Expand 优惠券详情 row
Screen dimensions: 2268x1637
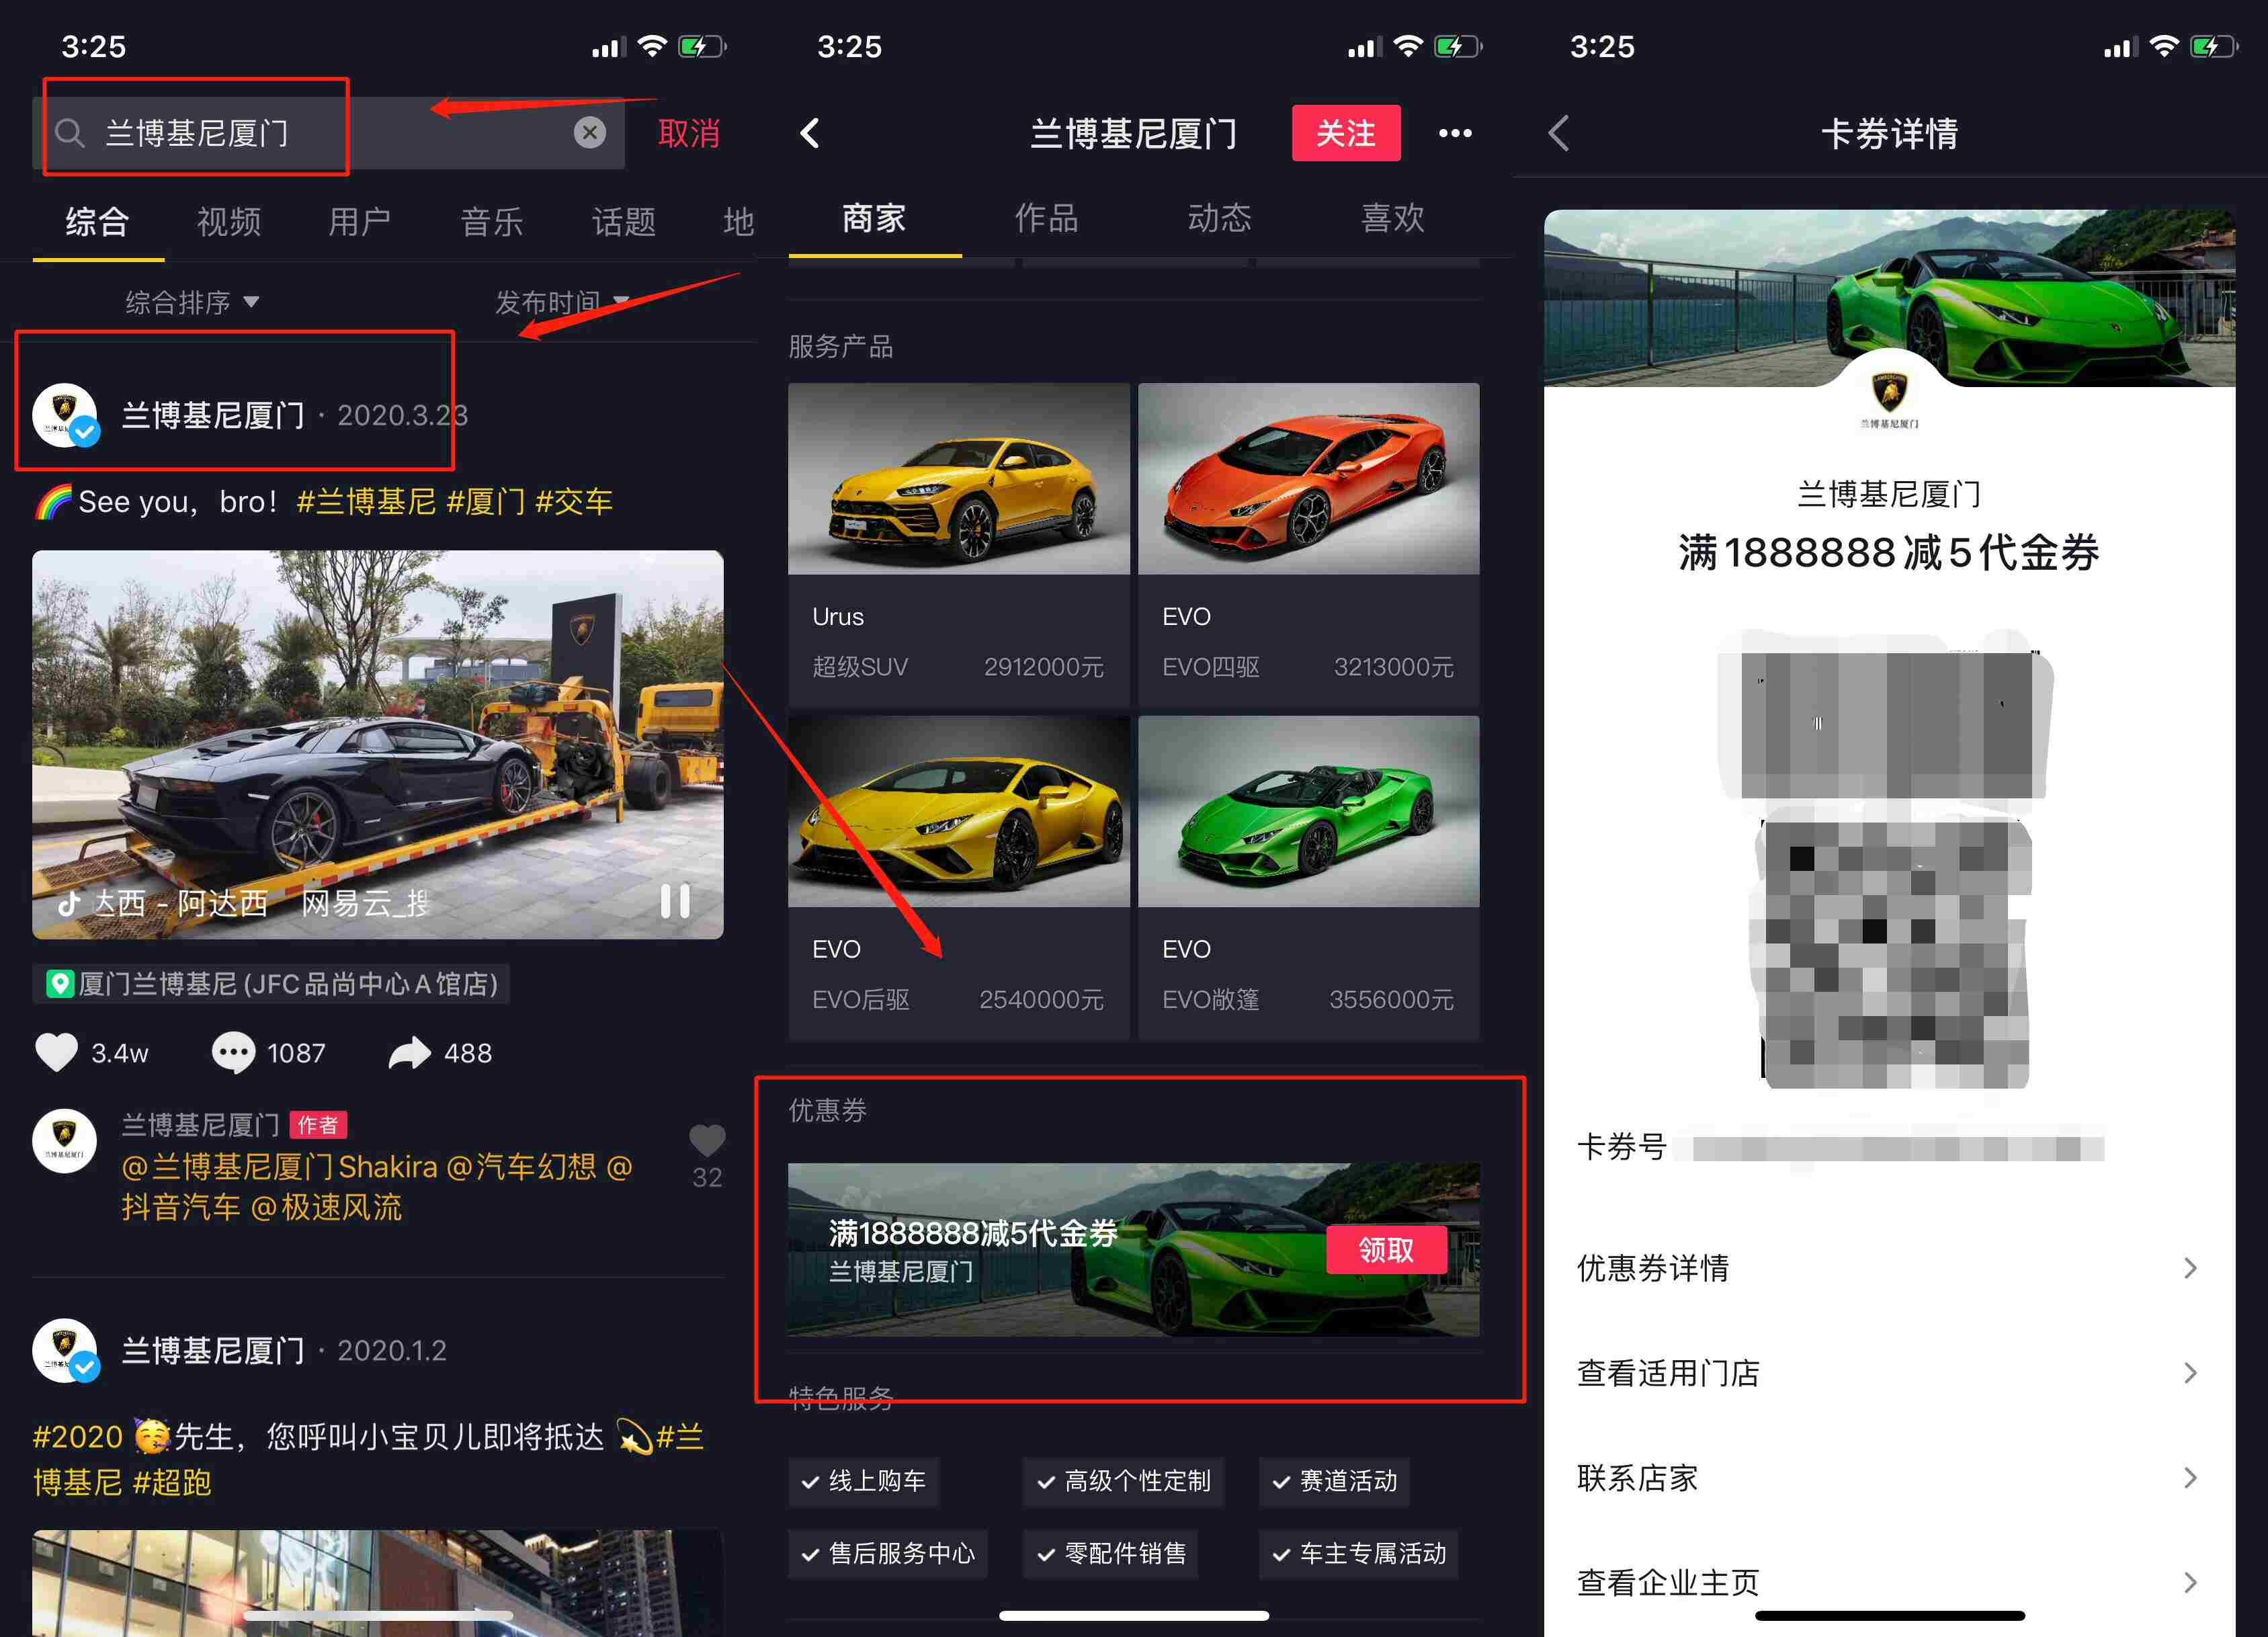tap(1889, 1268)
